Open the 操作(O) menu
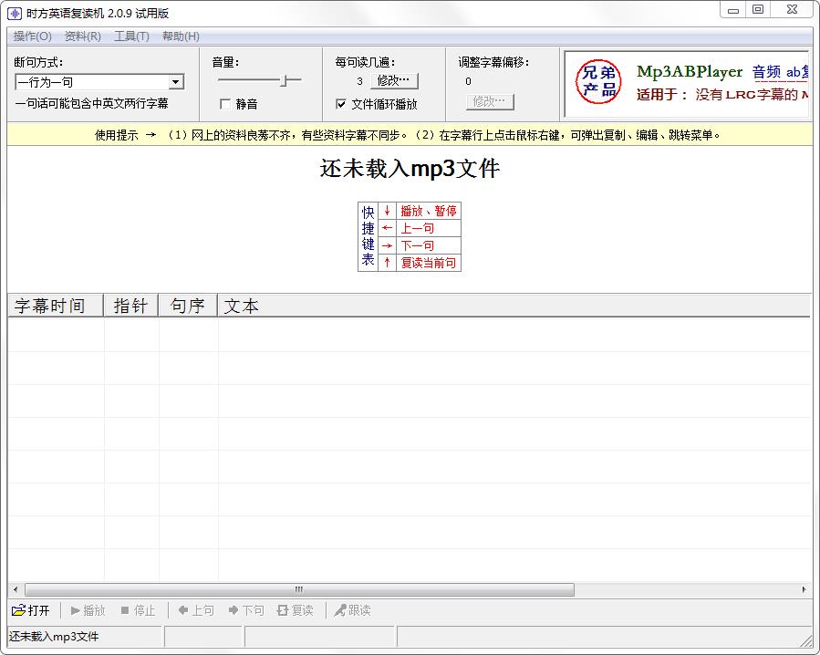820x655 pixels. tap(32, 36)
